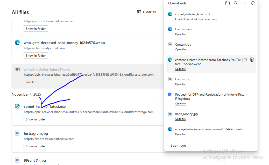
Task: Show comet_installer_latest.exe in folder
Action: (36, 119)
